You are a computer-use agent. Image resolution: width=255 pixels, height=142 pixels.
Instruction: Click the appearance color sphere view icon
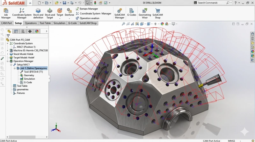coord(162,24)
